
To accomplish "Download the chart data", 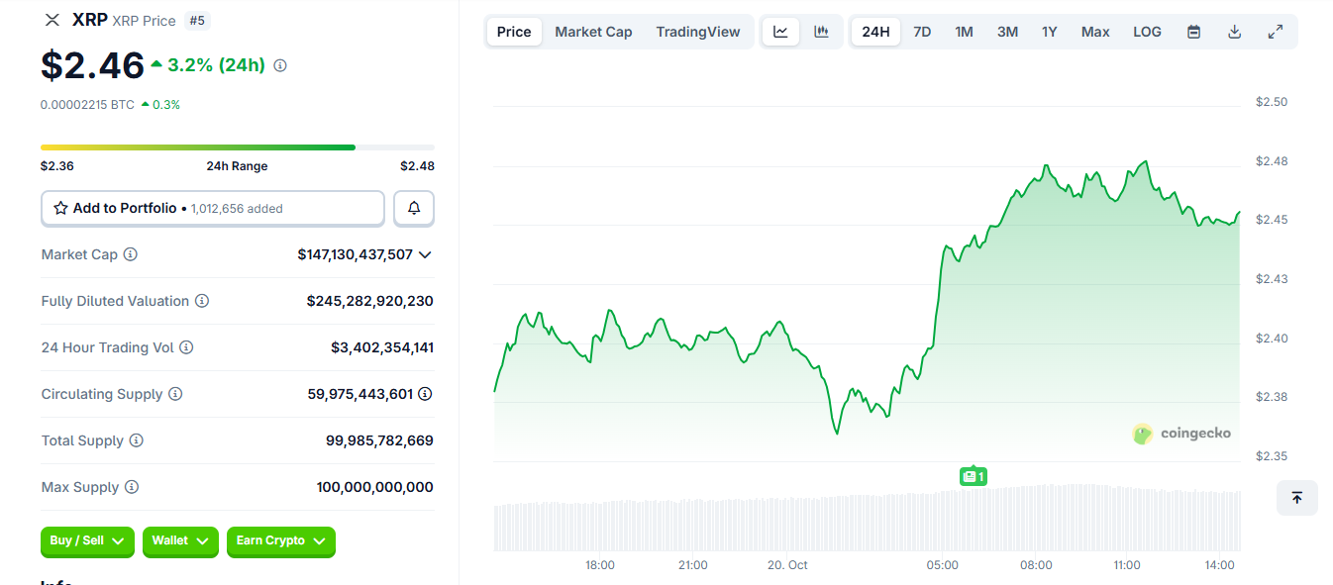I will point(1234,32).
